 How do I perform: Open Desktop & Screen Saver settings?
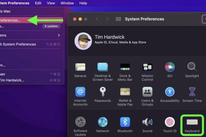coord(102,67)
